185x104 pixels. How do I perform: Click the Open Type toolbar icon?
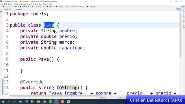tap(50, 7)
